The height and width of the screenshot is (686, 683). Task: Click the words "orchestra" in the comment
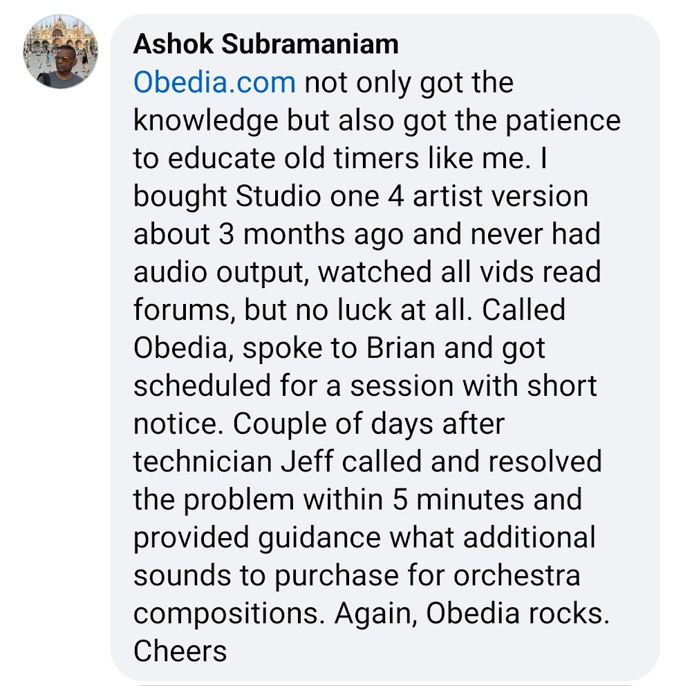click(516, 575)
